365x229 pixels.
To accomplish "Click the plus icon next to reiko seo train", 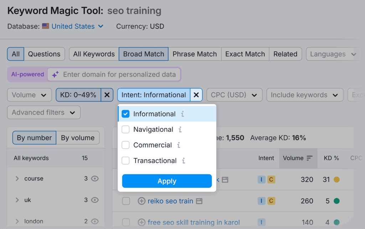I will pos(143,201).
